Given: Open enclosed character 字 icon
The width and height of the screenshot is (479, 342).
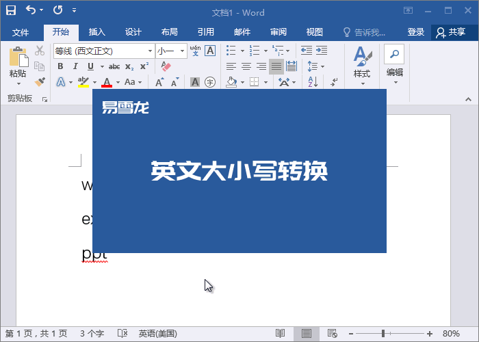Looking at the screenshot, I should tap(210, 82).
